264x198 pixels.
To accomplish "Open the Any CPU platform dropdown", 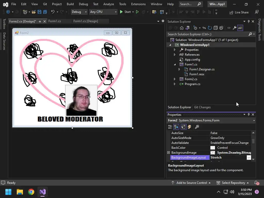I will pyautogui.click(x=103, y=12).
